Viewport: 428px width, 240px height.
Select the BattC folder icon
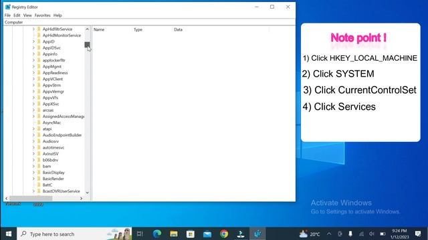(39, 185)
